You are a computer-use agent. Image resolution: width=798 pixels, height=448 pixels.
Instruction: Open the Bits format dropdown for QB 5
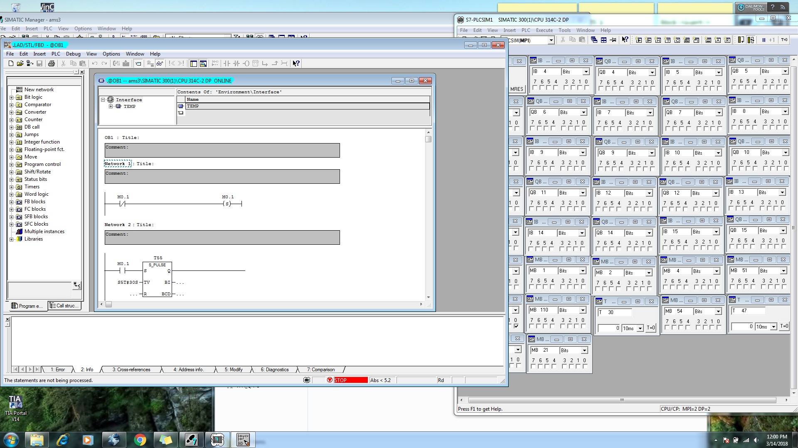coord(785,71)
